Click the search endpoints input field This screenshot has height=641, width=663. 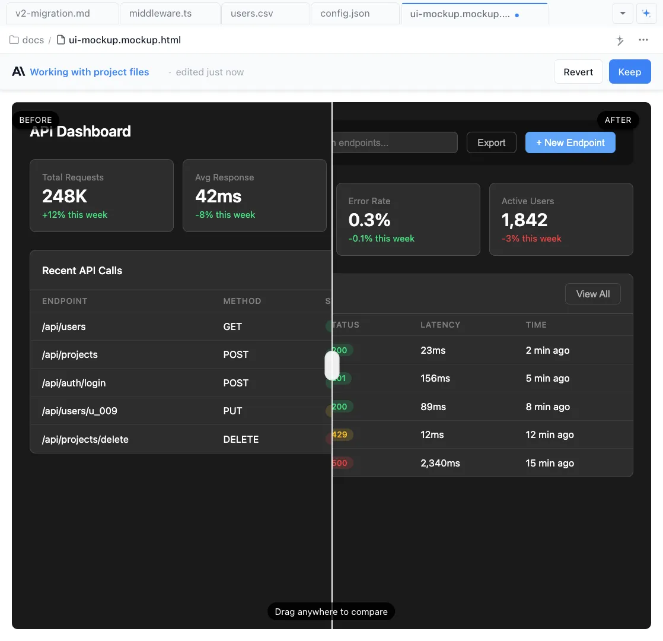click(394, 142)
